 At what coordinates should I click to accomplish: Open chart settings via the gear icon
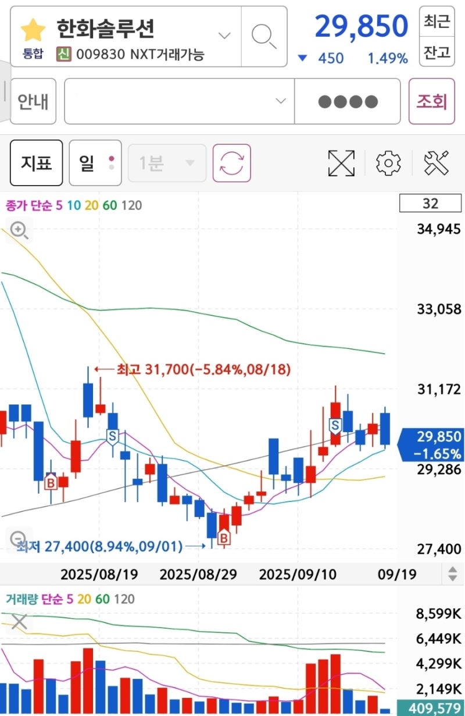(388, 163)
